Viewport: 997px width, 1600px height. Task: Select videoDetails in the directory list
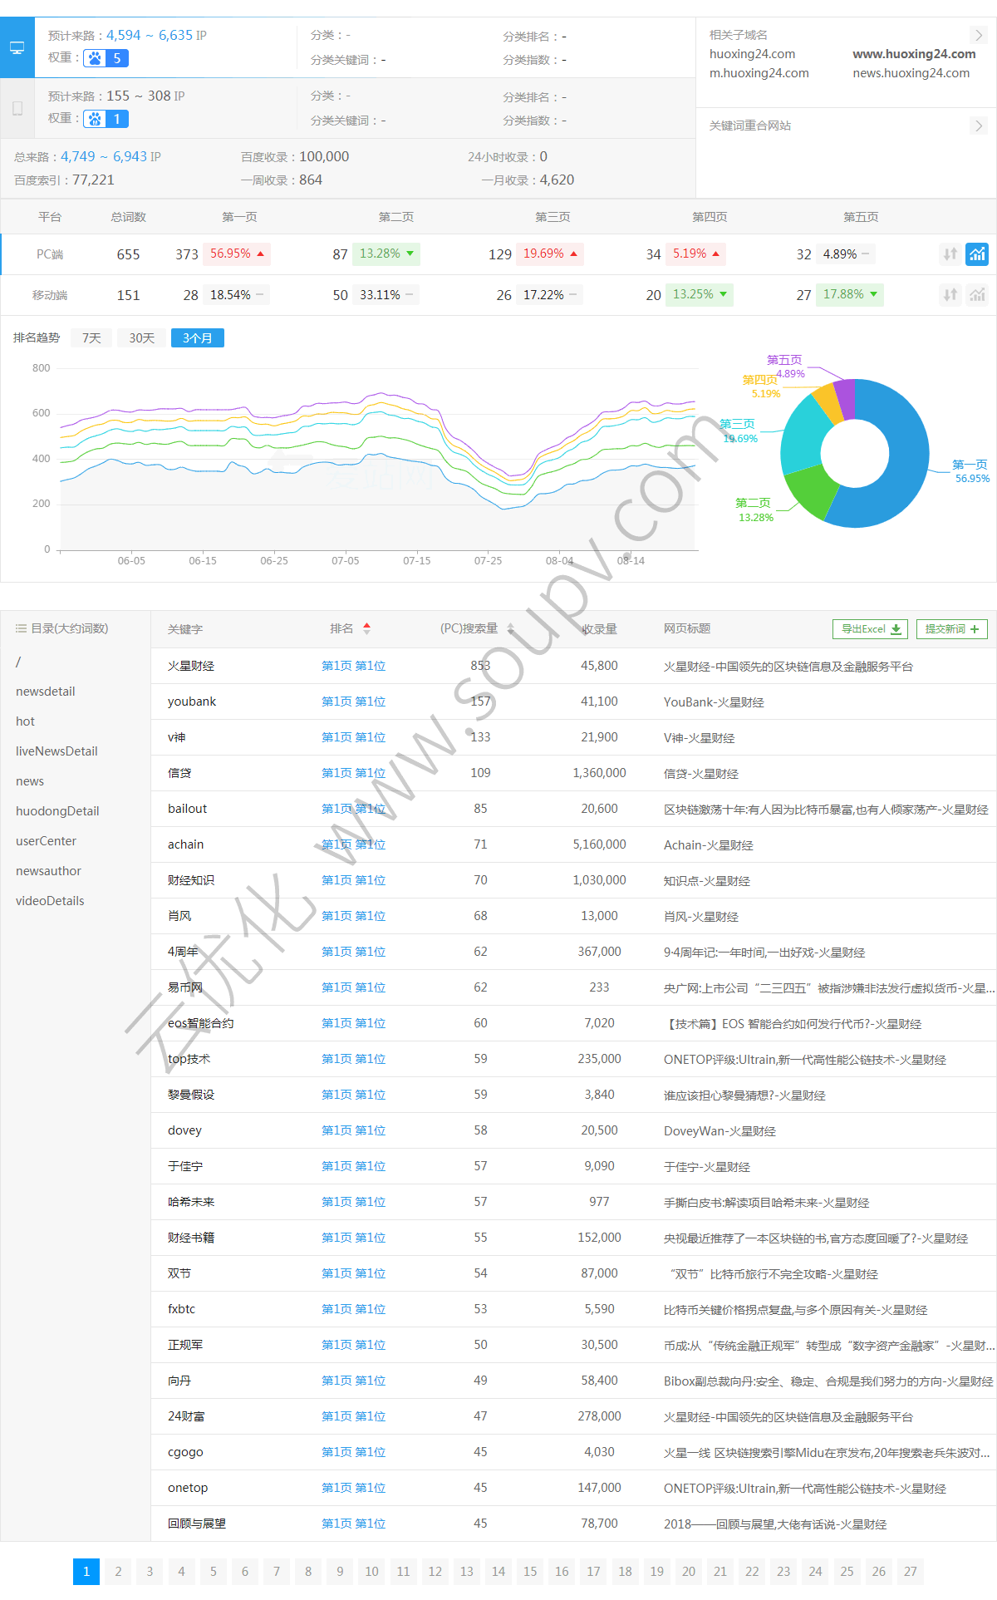click(50, 901)
